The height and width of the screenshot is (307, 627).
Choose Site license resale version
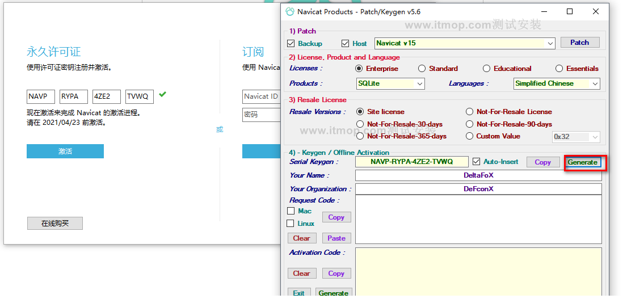360,112
